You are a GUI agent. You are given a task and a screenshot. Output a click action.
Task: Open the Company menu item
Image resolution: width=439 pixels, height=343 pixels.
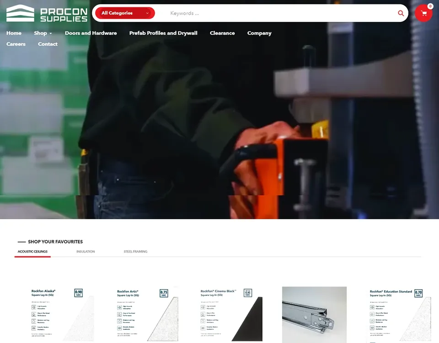(x=259, y=33)
